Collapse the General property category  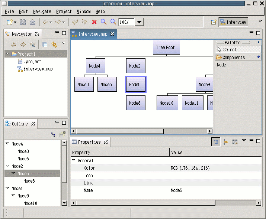(73, 161)
